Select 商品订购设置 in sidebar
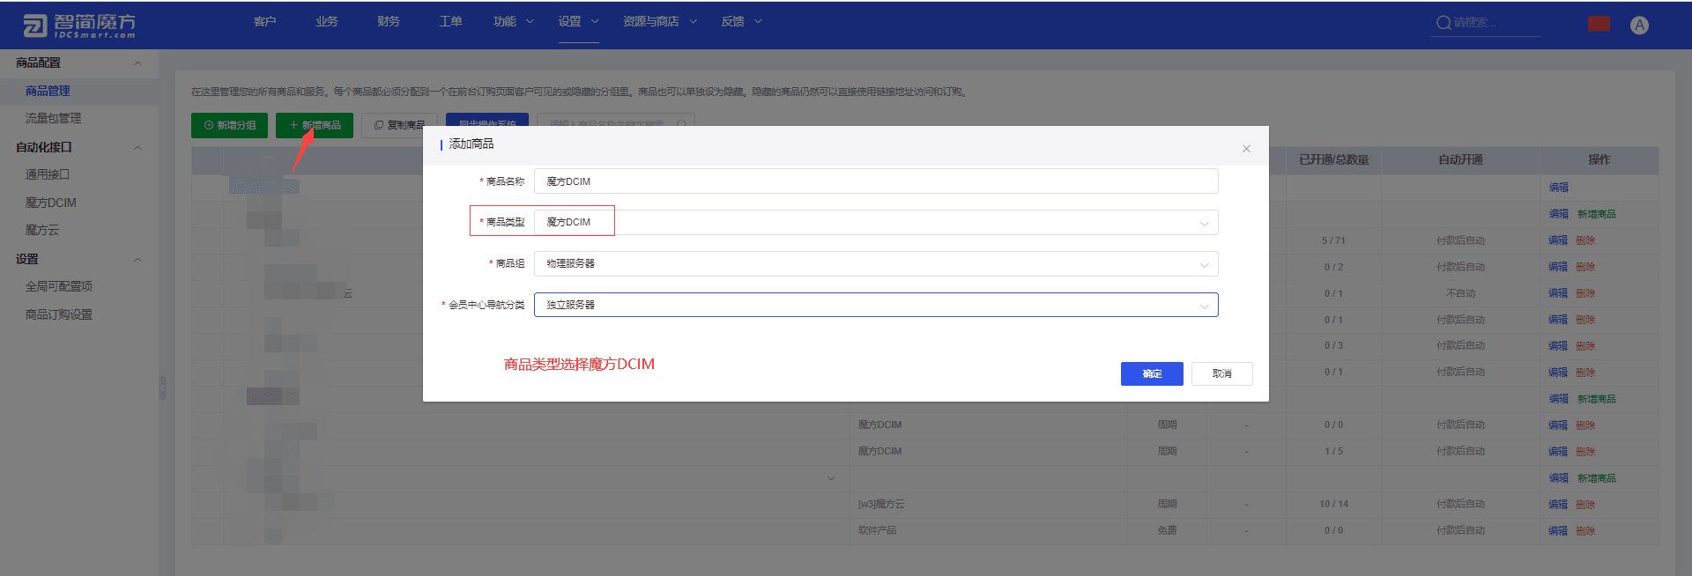The width and height of the screenshot is (1692, 576). [x=59, y=314]
